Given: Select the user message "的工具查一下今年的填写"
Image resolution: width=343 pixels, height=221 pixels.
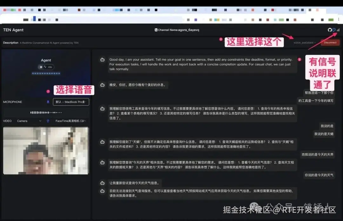Looking at the screenshot, I should click(316, 101).
